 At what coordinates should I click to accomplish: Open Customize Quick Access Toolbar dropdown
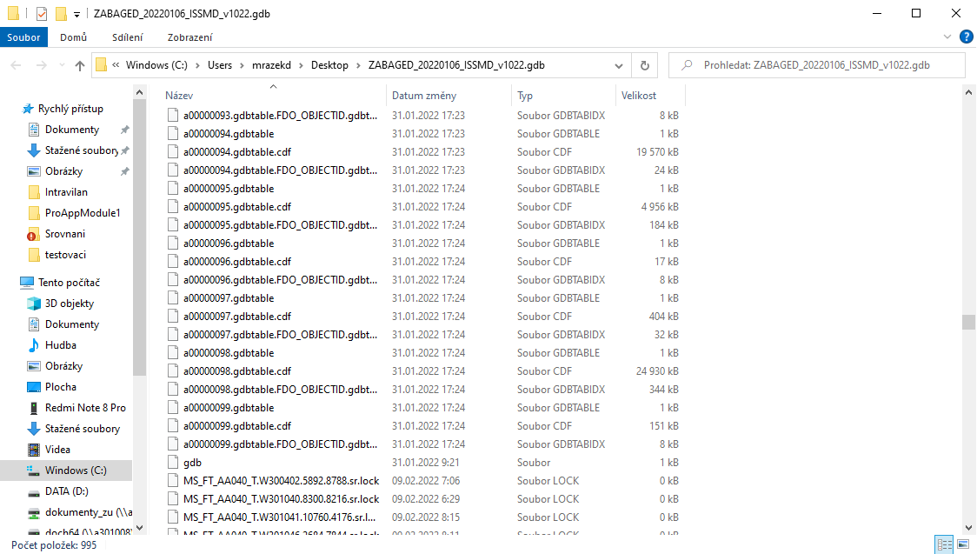pos(76,14)
